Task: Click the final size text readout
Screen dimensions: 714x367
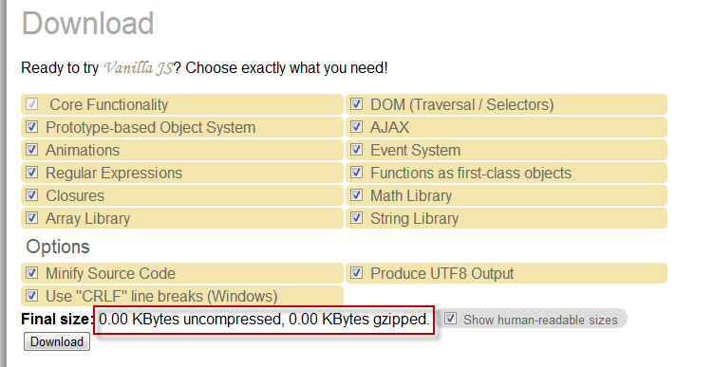Action: [x=264, y=320]
